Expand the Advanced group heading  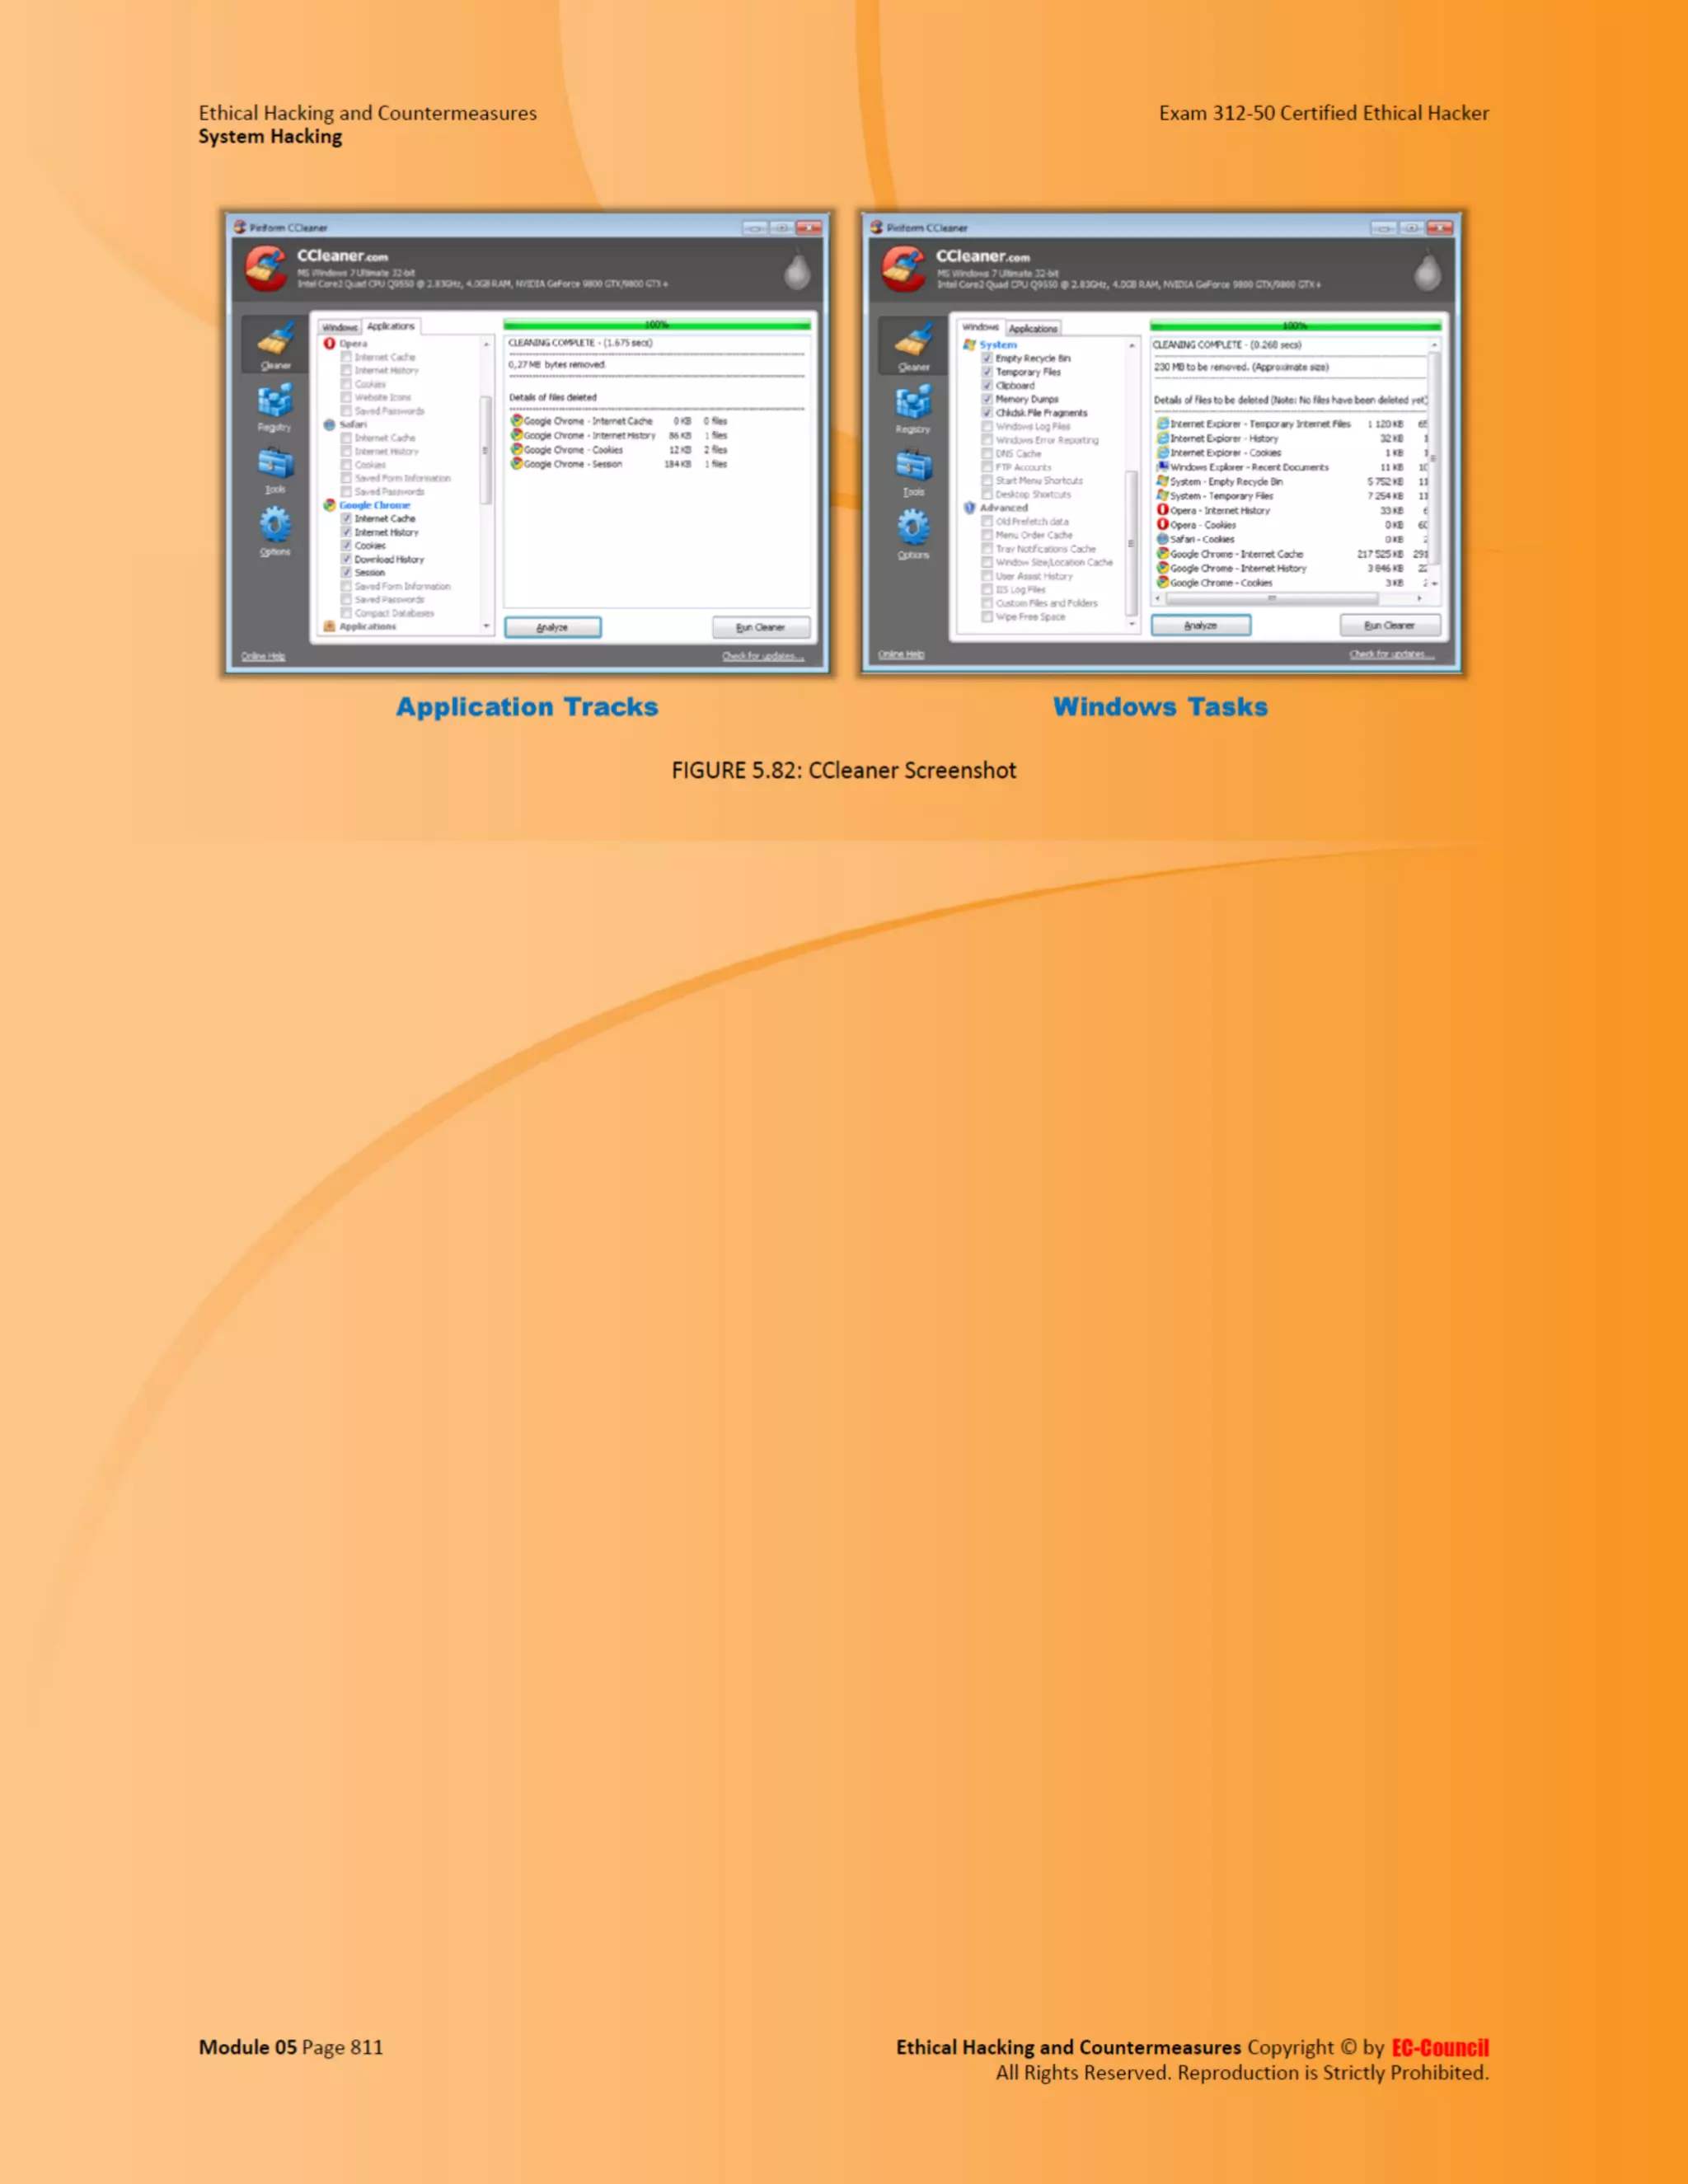[1003, 508]
